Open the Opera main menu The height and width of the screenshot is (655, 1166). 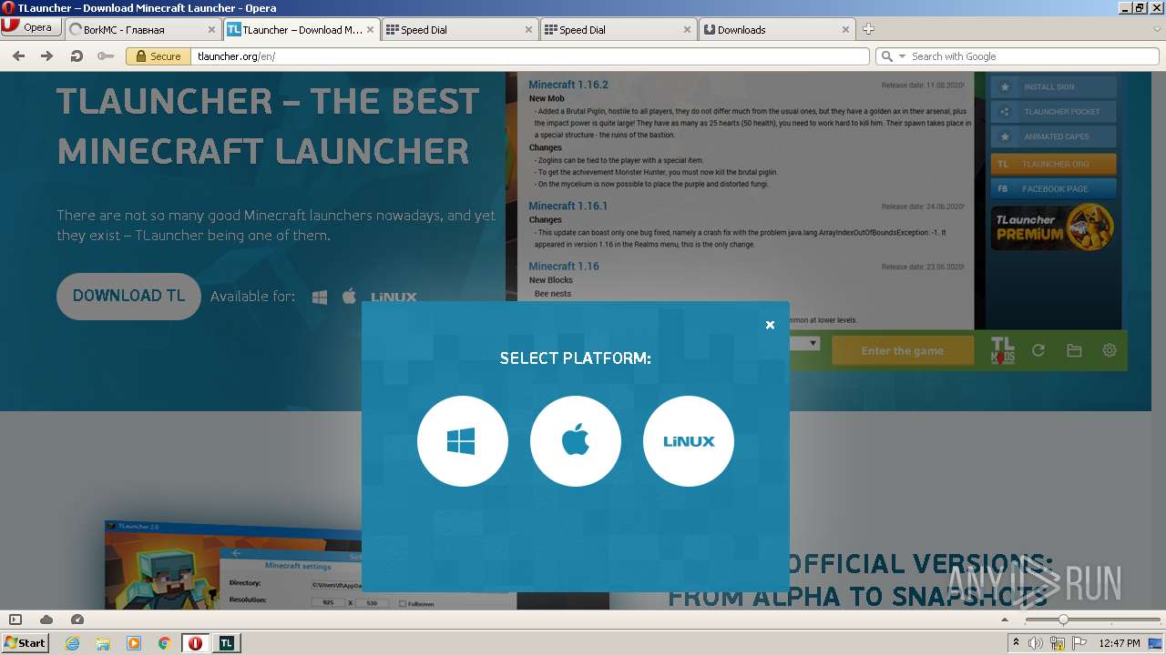point(30,28)
